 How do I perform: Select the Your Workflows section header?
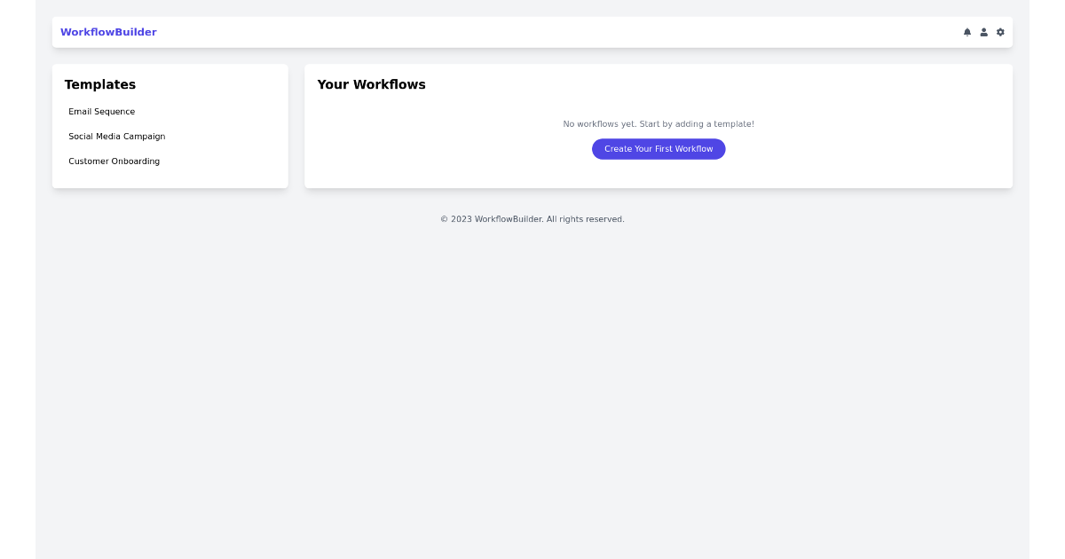click(x=372, y=84)
